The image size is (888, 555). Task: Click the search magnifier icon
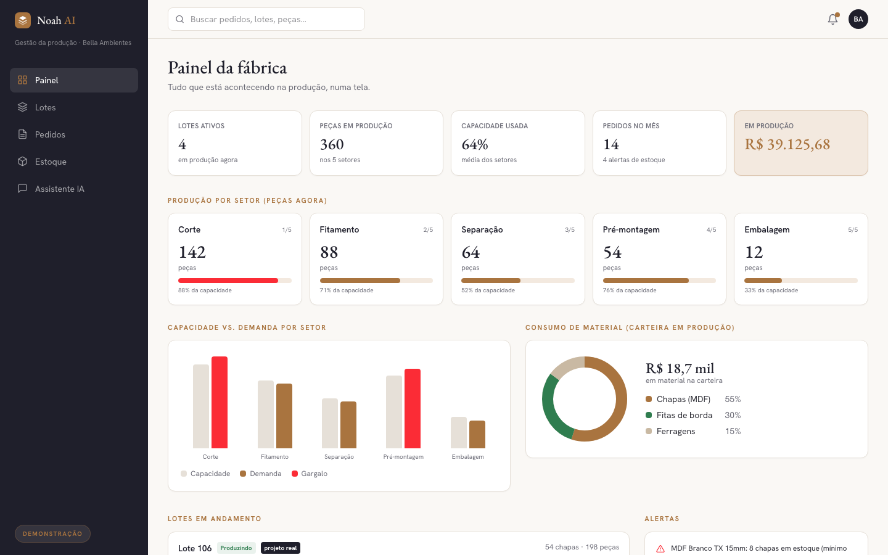coord(180,19)
